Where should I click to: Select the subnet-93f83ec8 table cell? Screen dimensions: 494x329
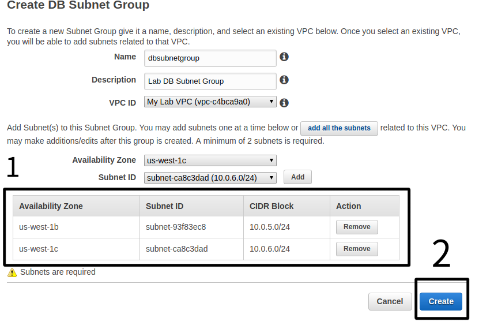[x=176, y=227]
